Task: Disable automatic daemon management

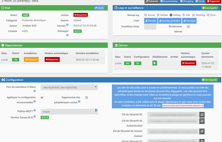Action: [x=189, y=63]
